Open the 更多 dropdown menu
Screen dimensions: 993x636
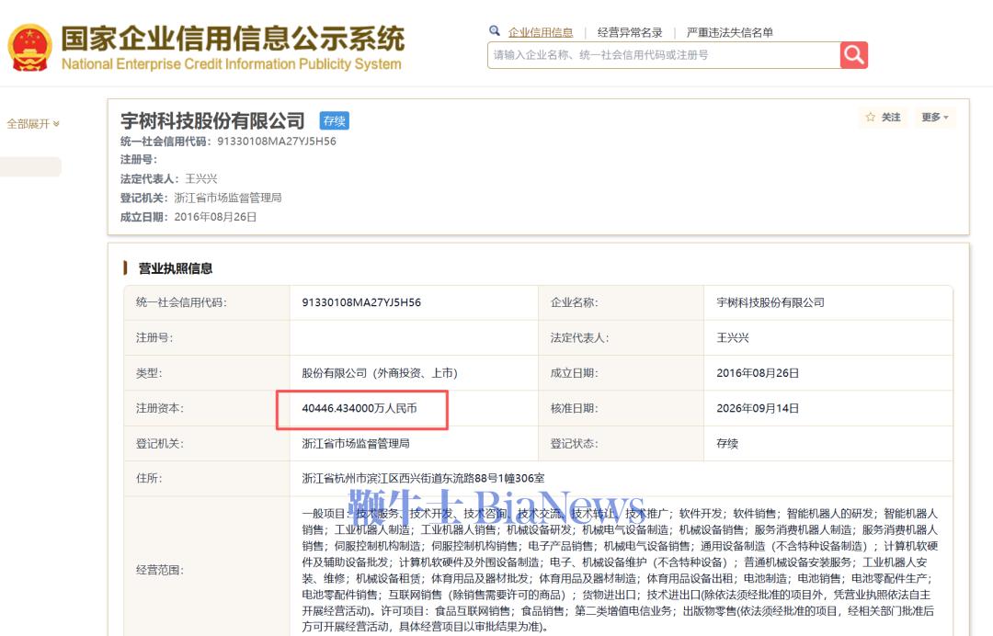pos(935,117)
